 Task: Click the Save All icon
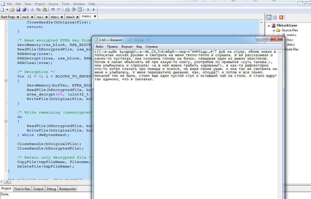(x=24, y=10)
